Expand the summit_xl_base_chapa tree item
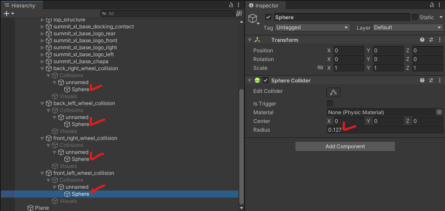This screenshot has width=445, height=211. [42, 61]
